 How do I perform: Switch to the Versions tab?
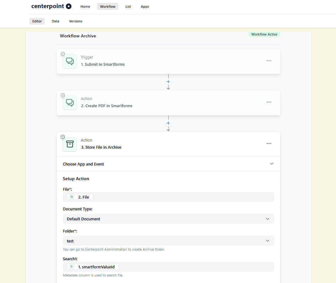coord(76,21)
